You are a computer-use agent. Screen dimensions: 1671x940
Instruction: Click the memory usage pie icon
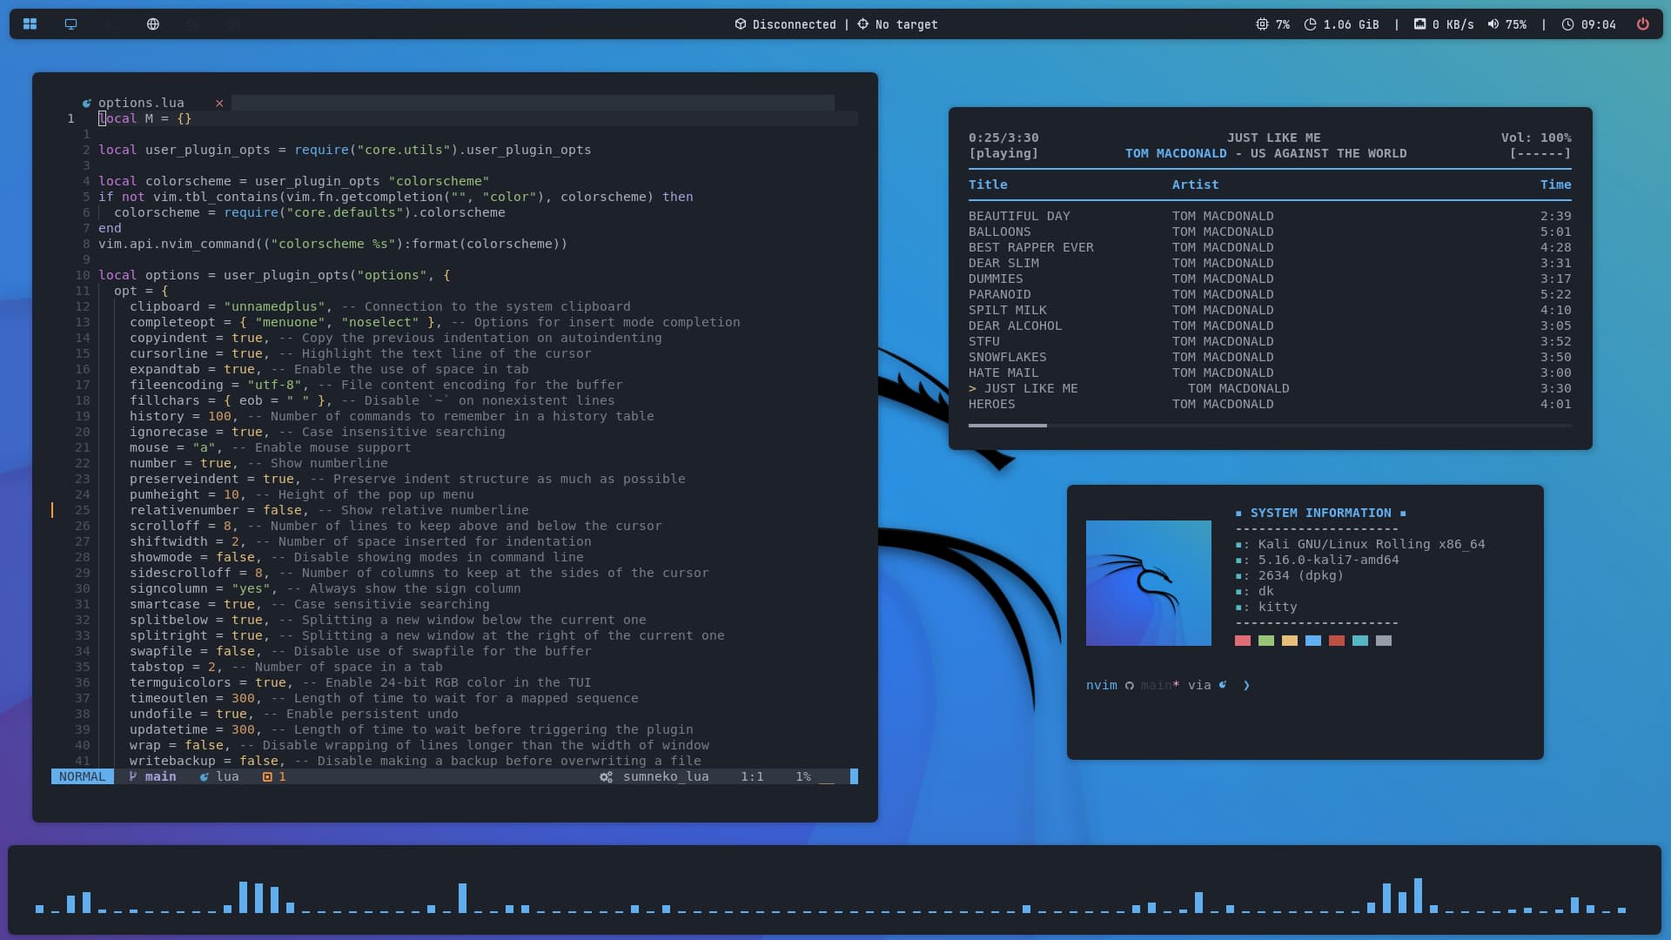[x=1310, y=24]
